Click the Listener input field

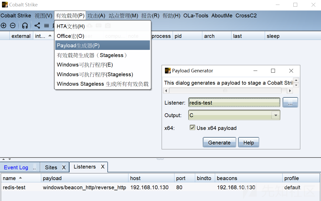point(234,103)
